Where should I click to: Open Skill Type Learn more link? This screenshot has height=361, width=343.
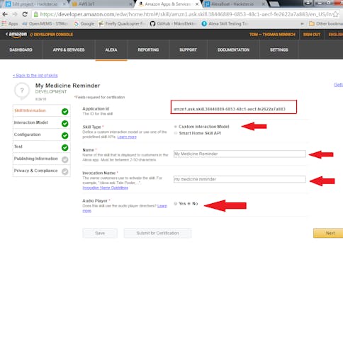tap(127, 137)
